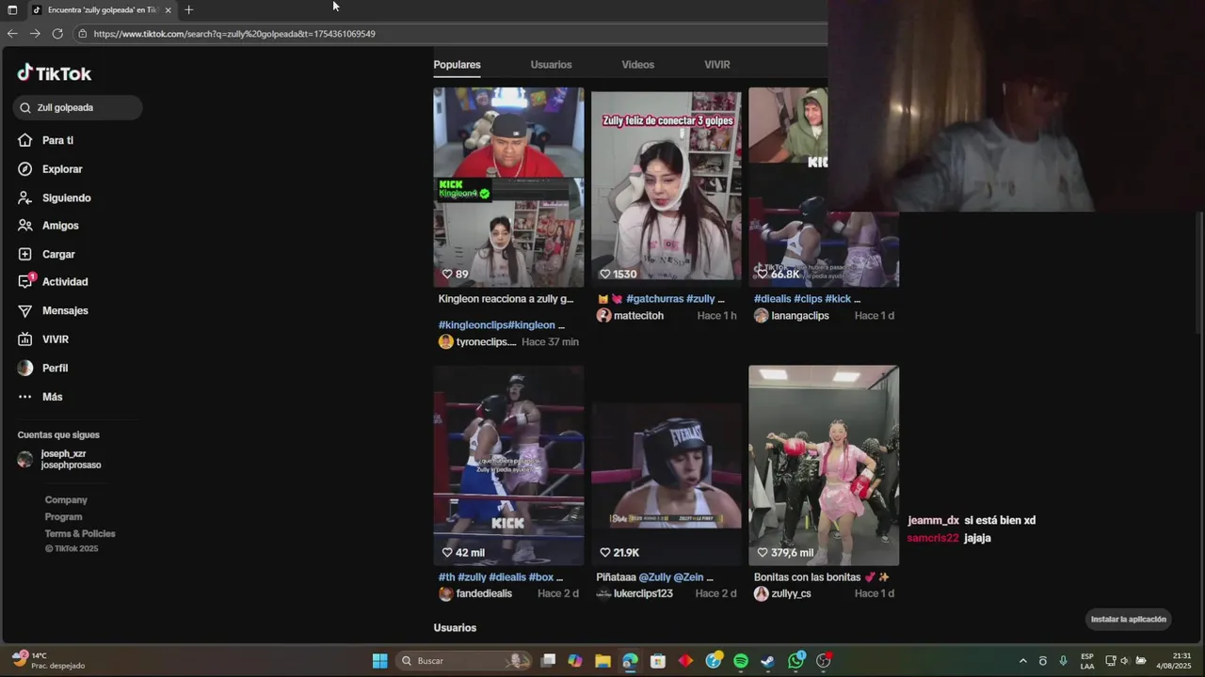Click the TikTok logo
Screen dimensions: 1205x677
coord(54,73)
